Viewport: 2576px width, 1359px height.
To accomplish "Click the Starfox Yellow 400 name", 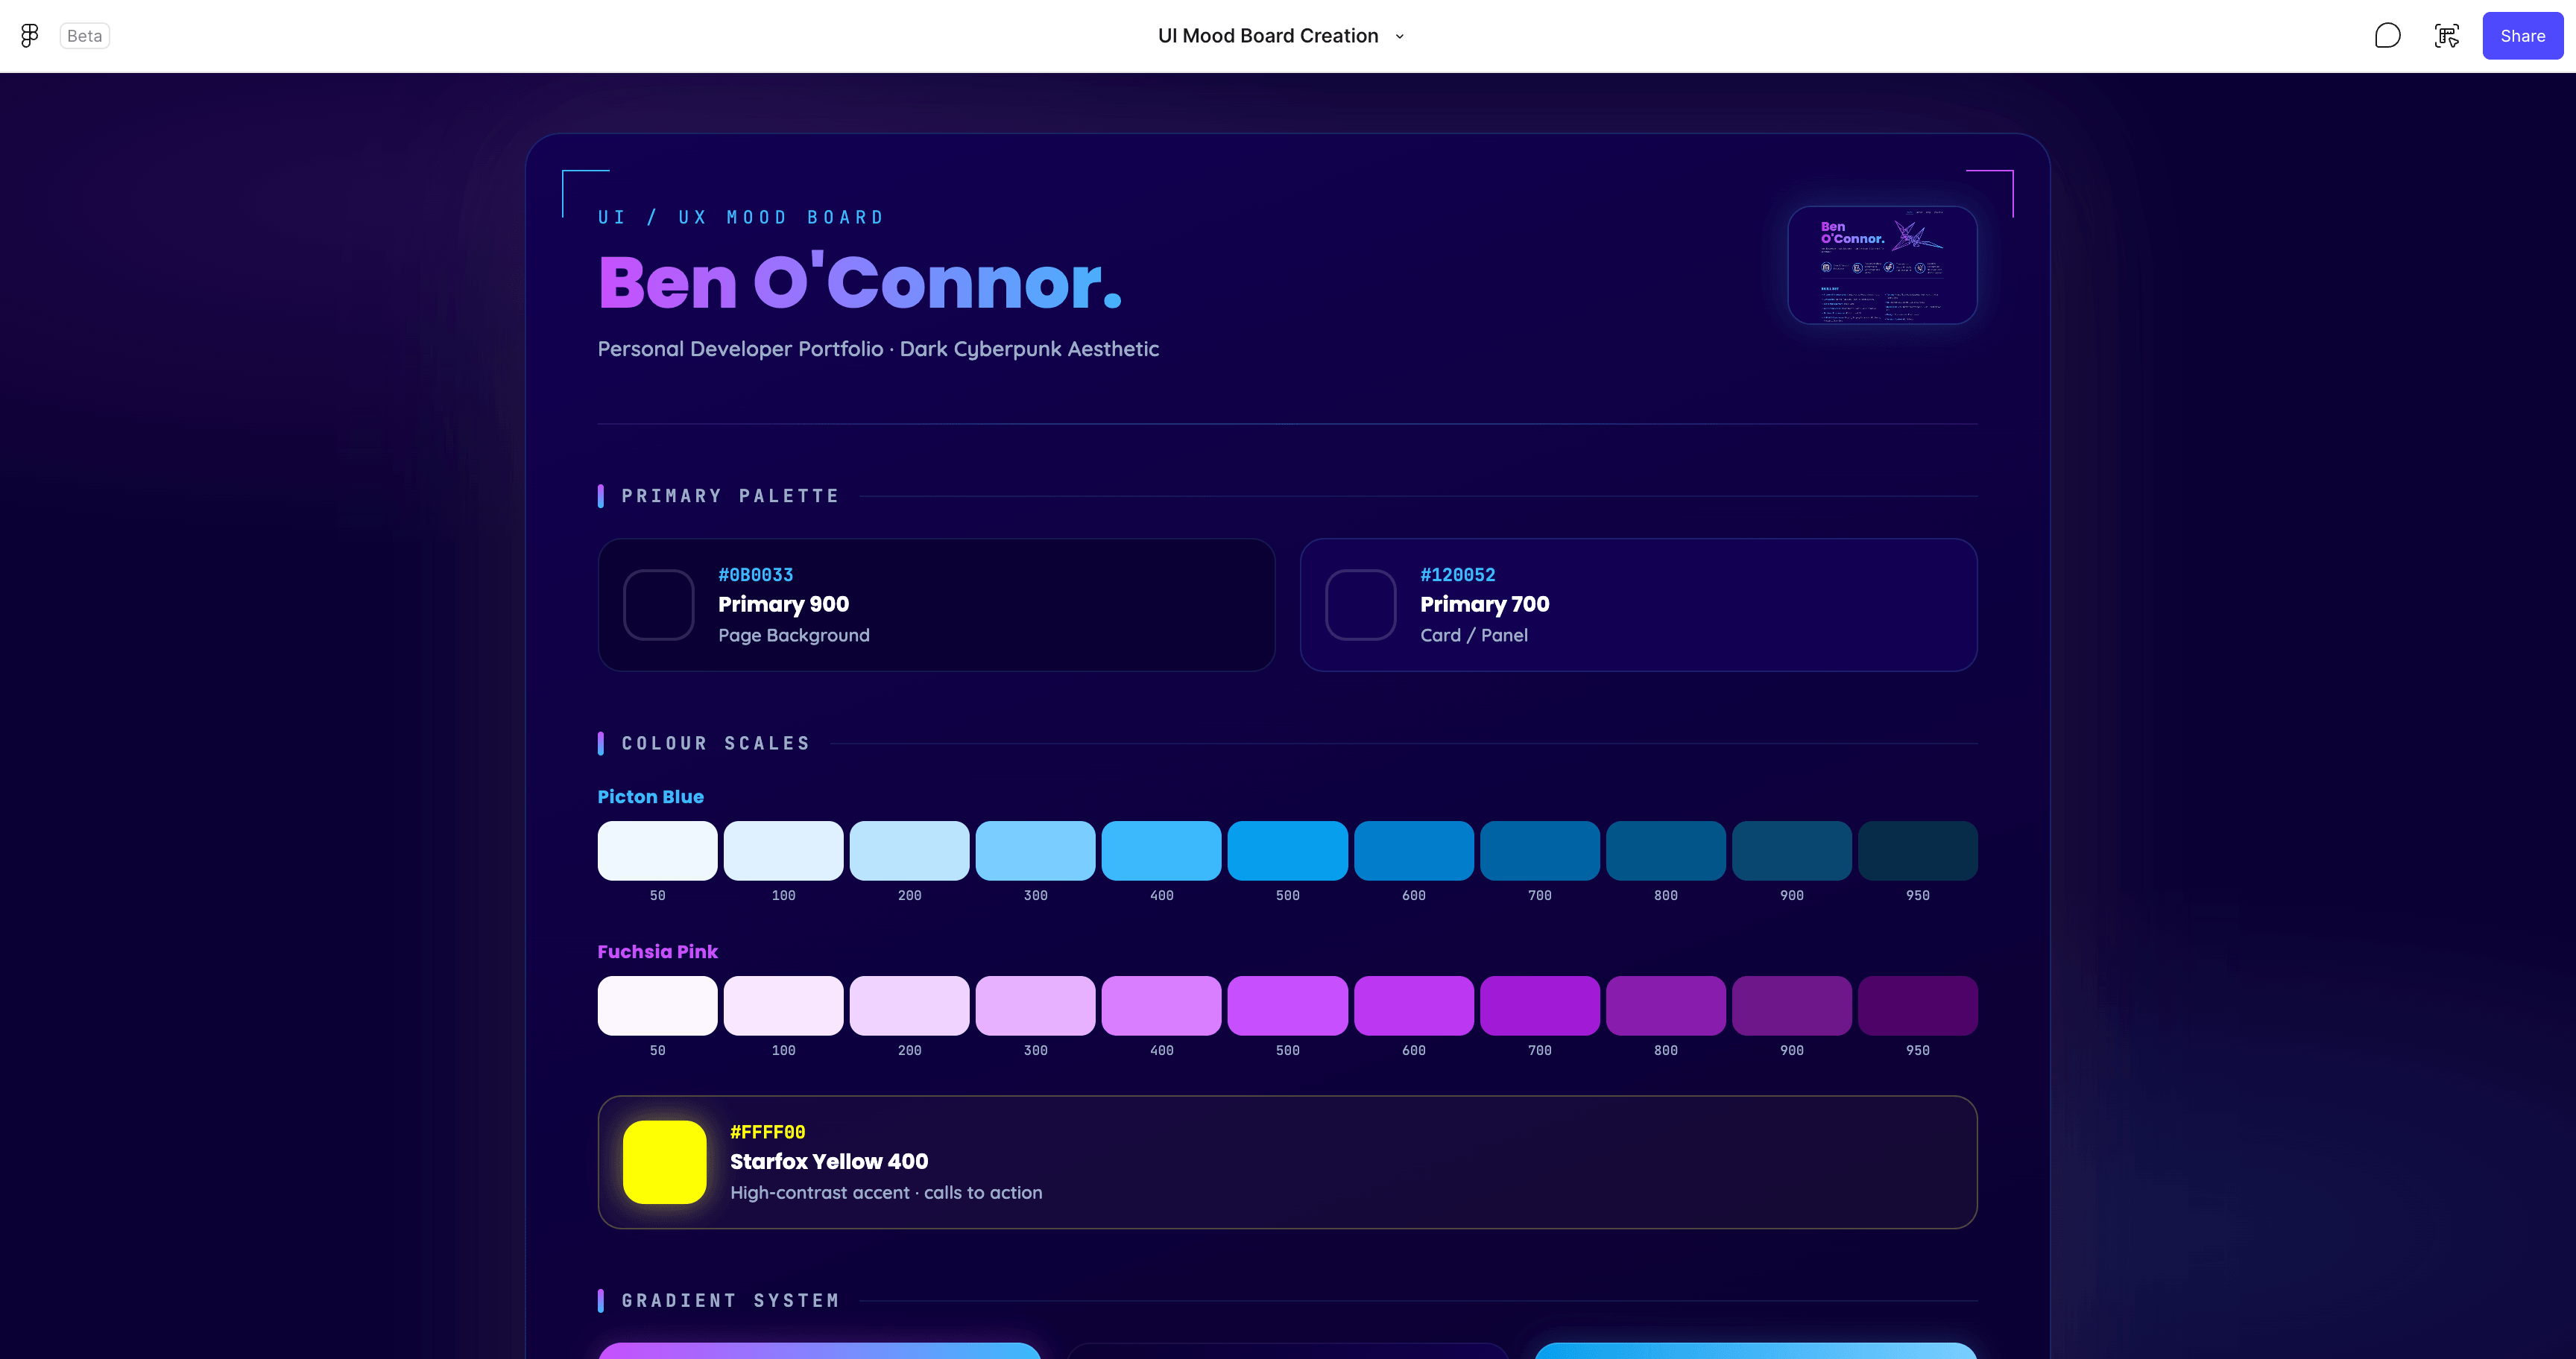I will (x=829, y=1161).
